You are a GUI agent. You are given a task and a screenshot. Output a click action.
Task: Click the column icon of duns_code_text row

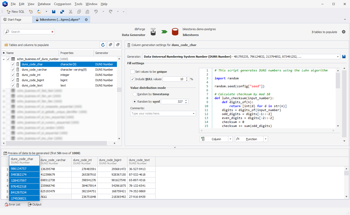pos(18,85)
